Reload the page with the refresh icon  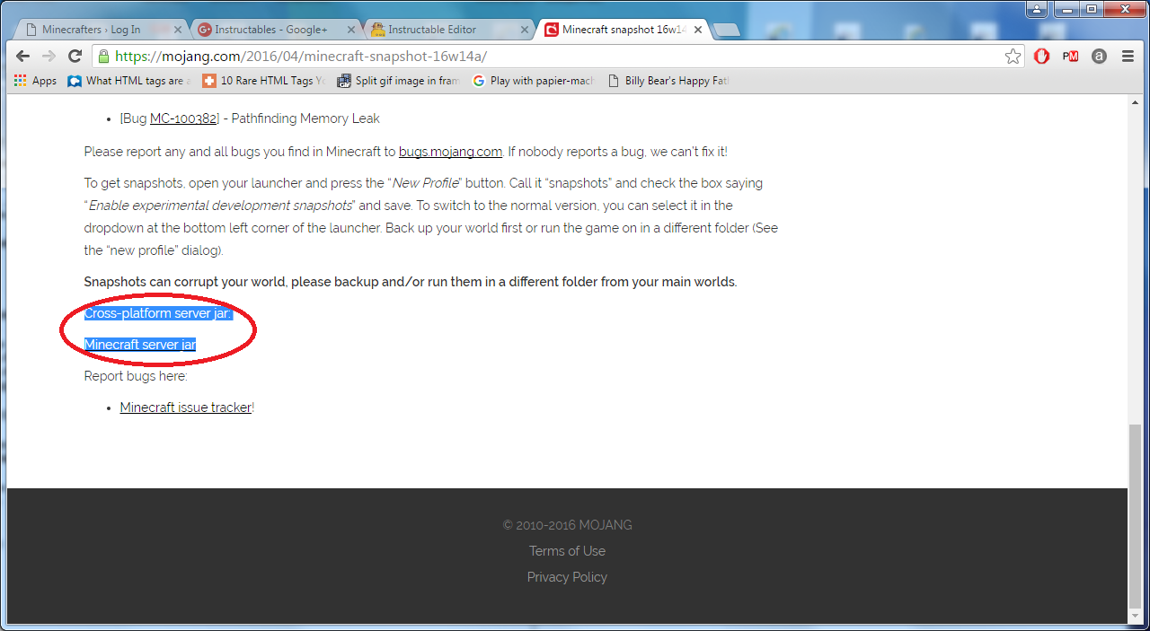75,56
